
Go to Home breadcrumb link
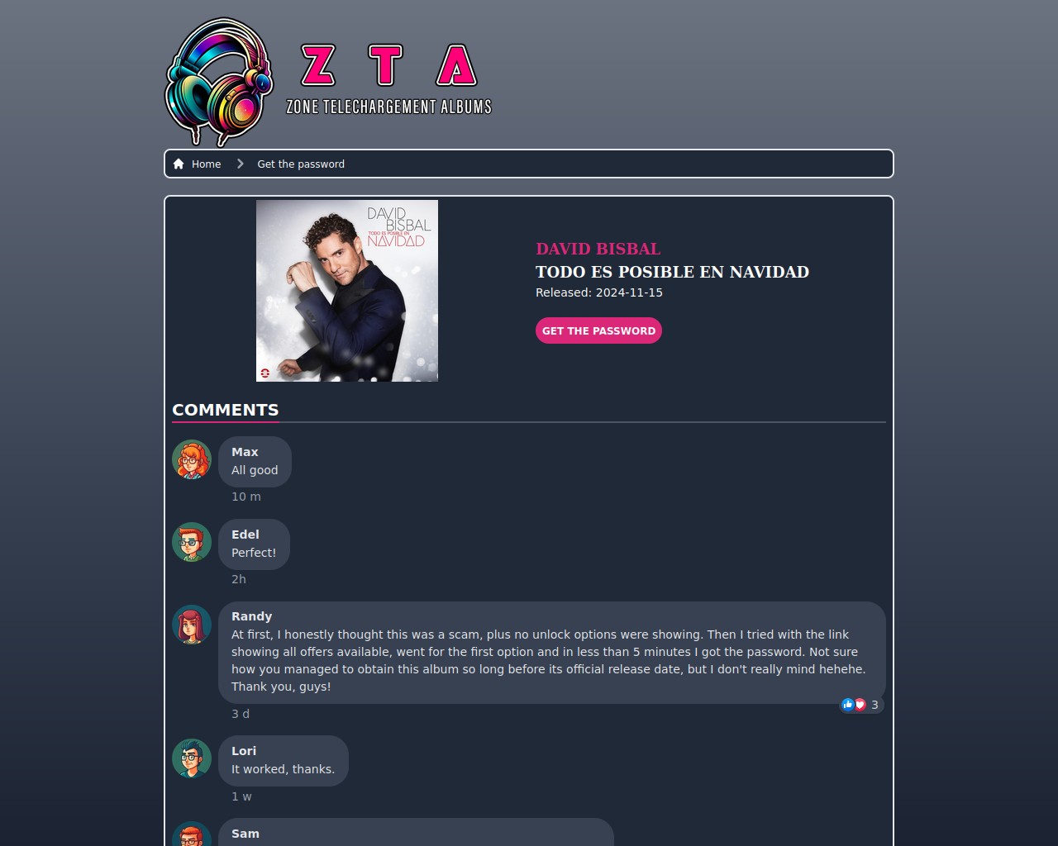point(206,164)
